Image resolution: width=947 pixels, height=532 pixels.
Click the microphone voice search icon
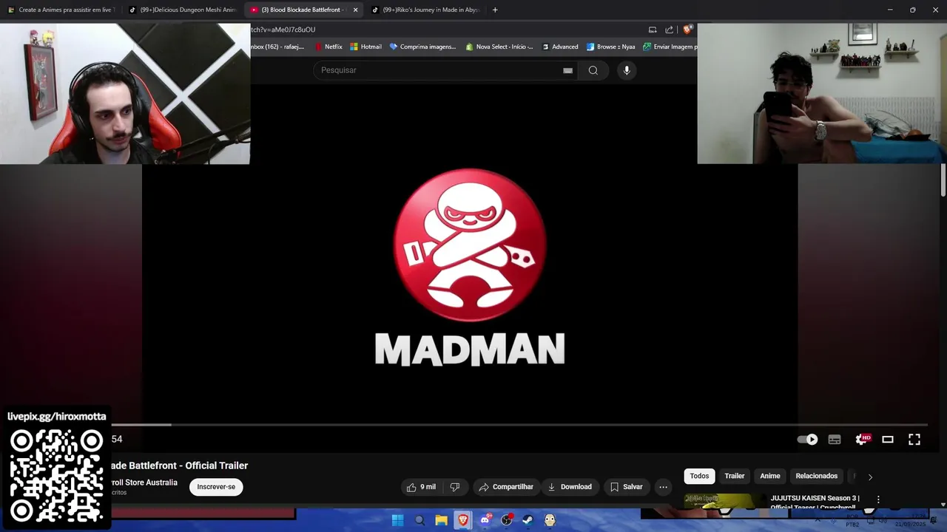[627, 70]
